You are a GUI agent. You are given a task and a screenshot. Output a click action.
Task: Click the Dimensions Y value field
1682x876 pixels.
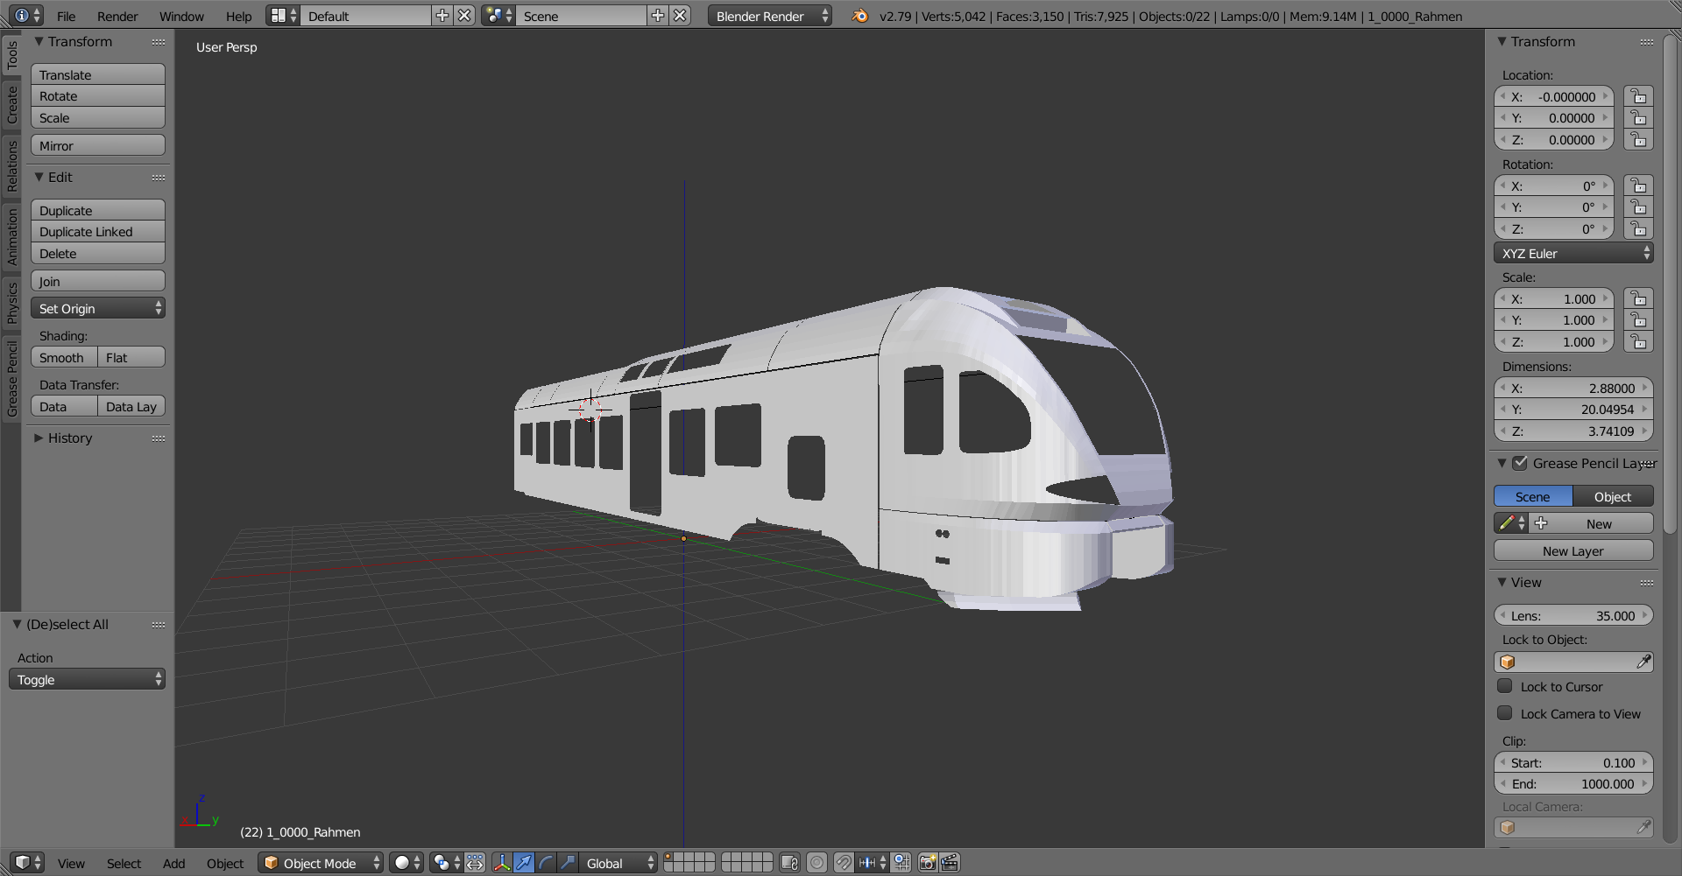pos(1573,409)
